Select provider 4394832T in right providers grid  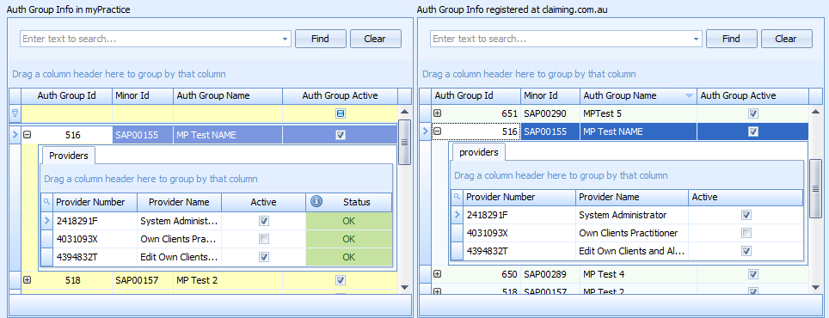519,251
